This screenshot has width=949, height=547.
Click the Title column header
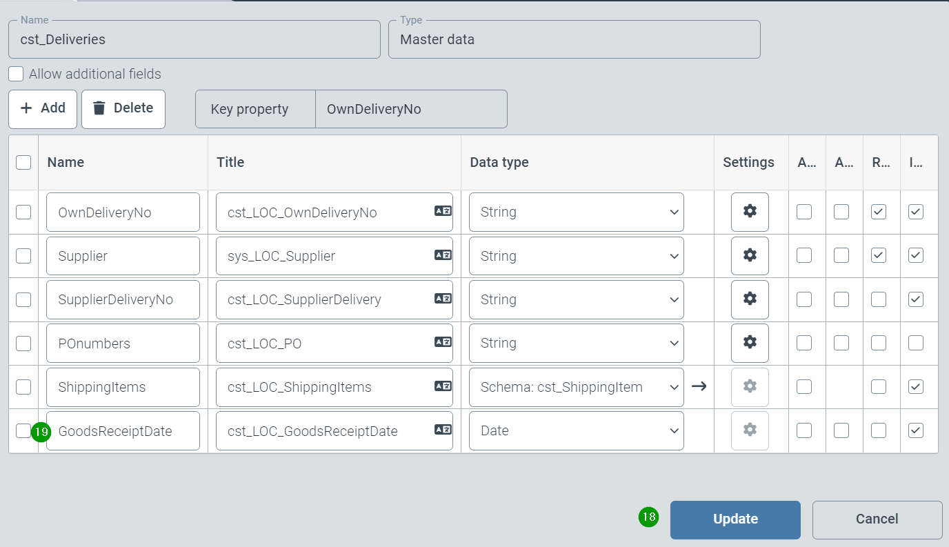coord(230,162)
